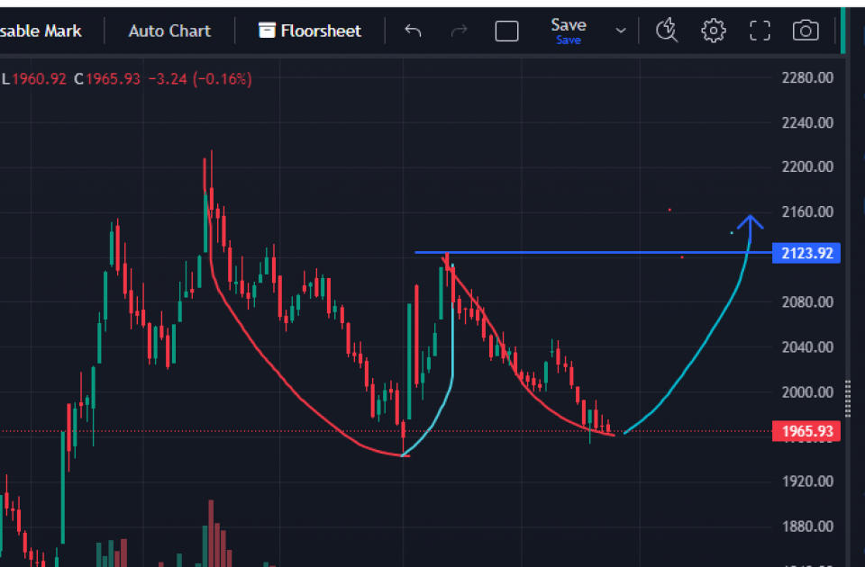Click the current price label 1965.93

tap(806, 431)
